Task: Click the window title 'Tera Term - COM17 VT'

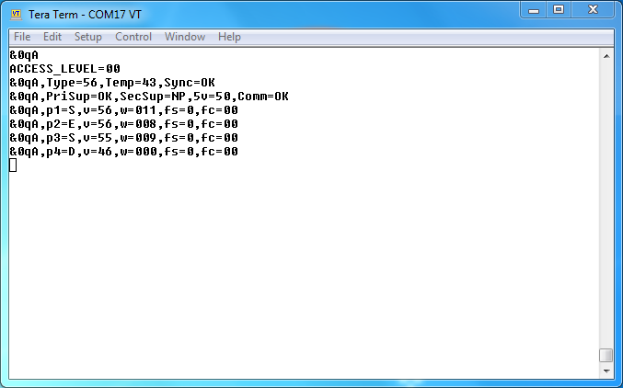Action: [85, 15]
